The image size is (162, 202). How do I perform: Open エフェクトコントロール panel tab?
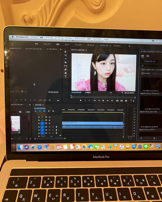(34, 49)
